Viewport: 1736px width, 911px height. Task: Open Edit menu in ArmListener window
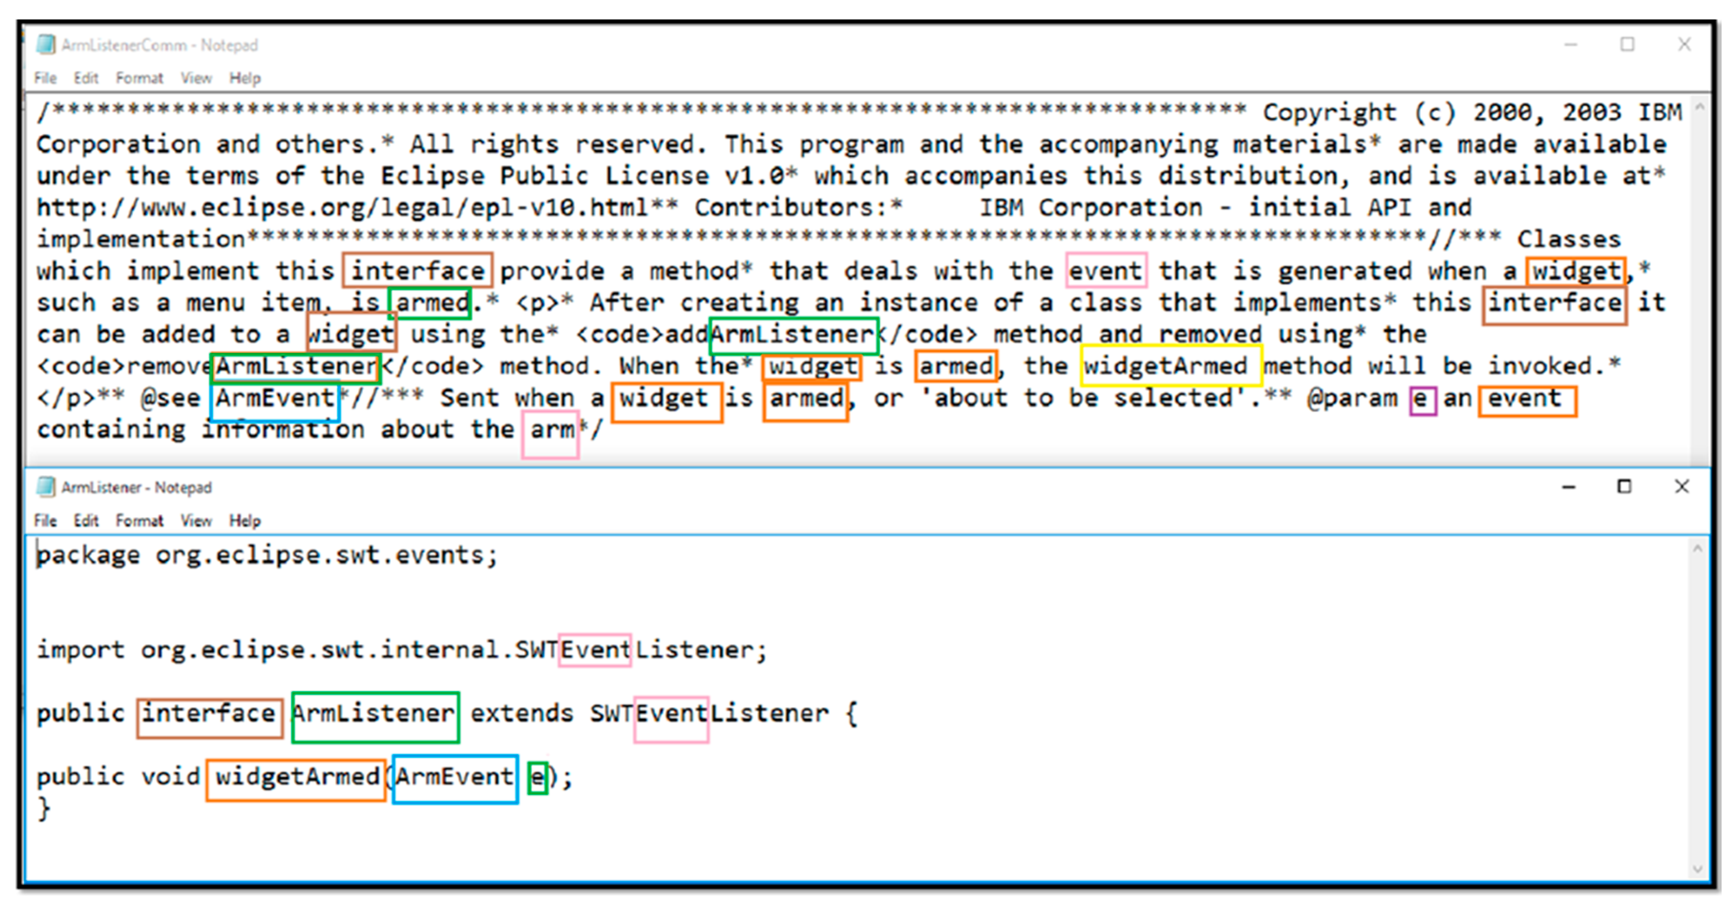[x=85, y=520]
